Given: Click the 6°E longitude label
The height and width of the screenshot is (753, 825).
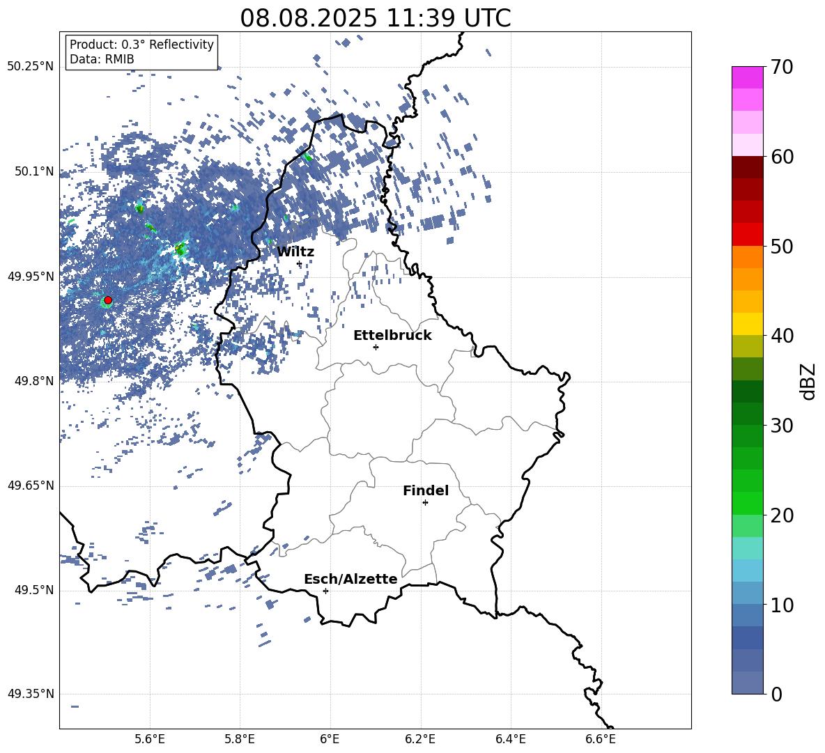Looking at the screenshot, I should (330, 739).
